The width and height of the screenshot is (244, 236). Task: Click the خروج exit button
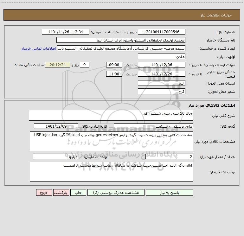(x=44, y=192)
